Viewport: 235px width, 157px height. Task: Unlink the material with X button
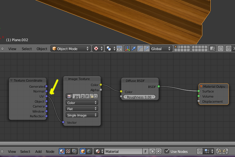(x=158, y=151)
